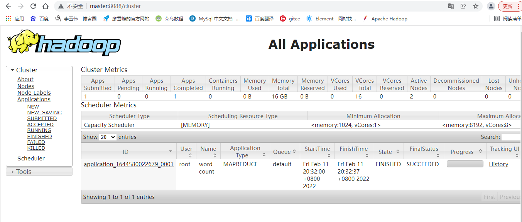
Task: Open the gitee bookmark
Action: 290,18
